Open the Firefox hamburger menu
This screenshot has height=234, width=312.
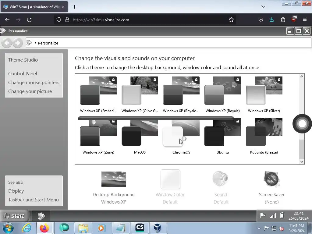click(305, 20)
